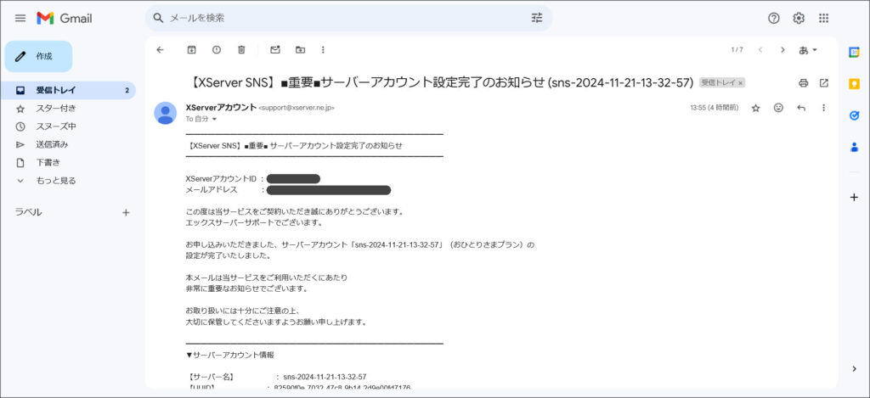The height and width of the screenshot is (398, 870).
Task: Click 作成 compose button
Action: coord(38,56)
